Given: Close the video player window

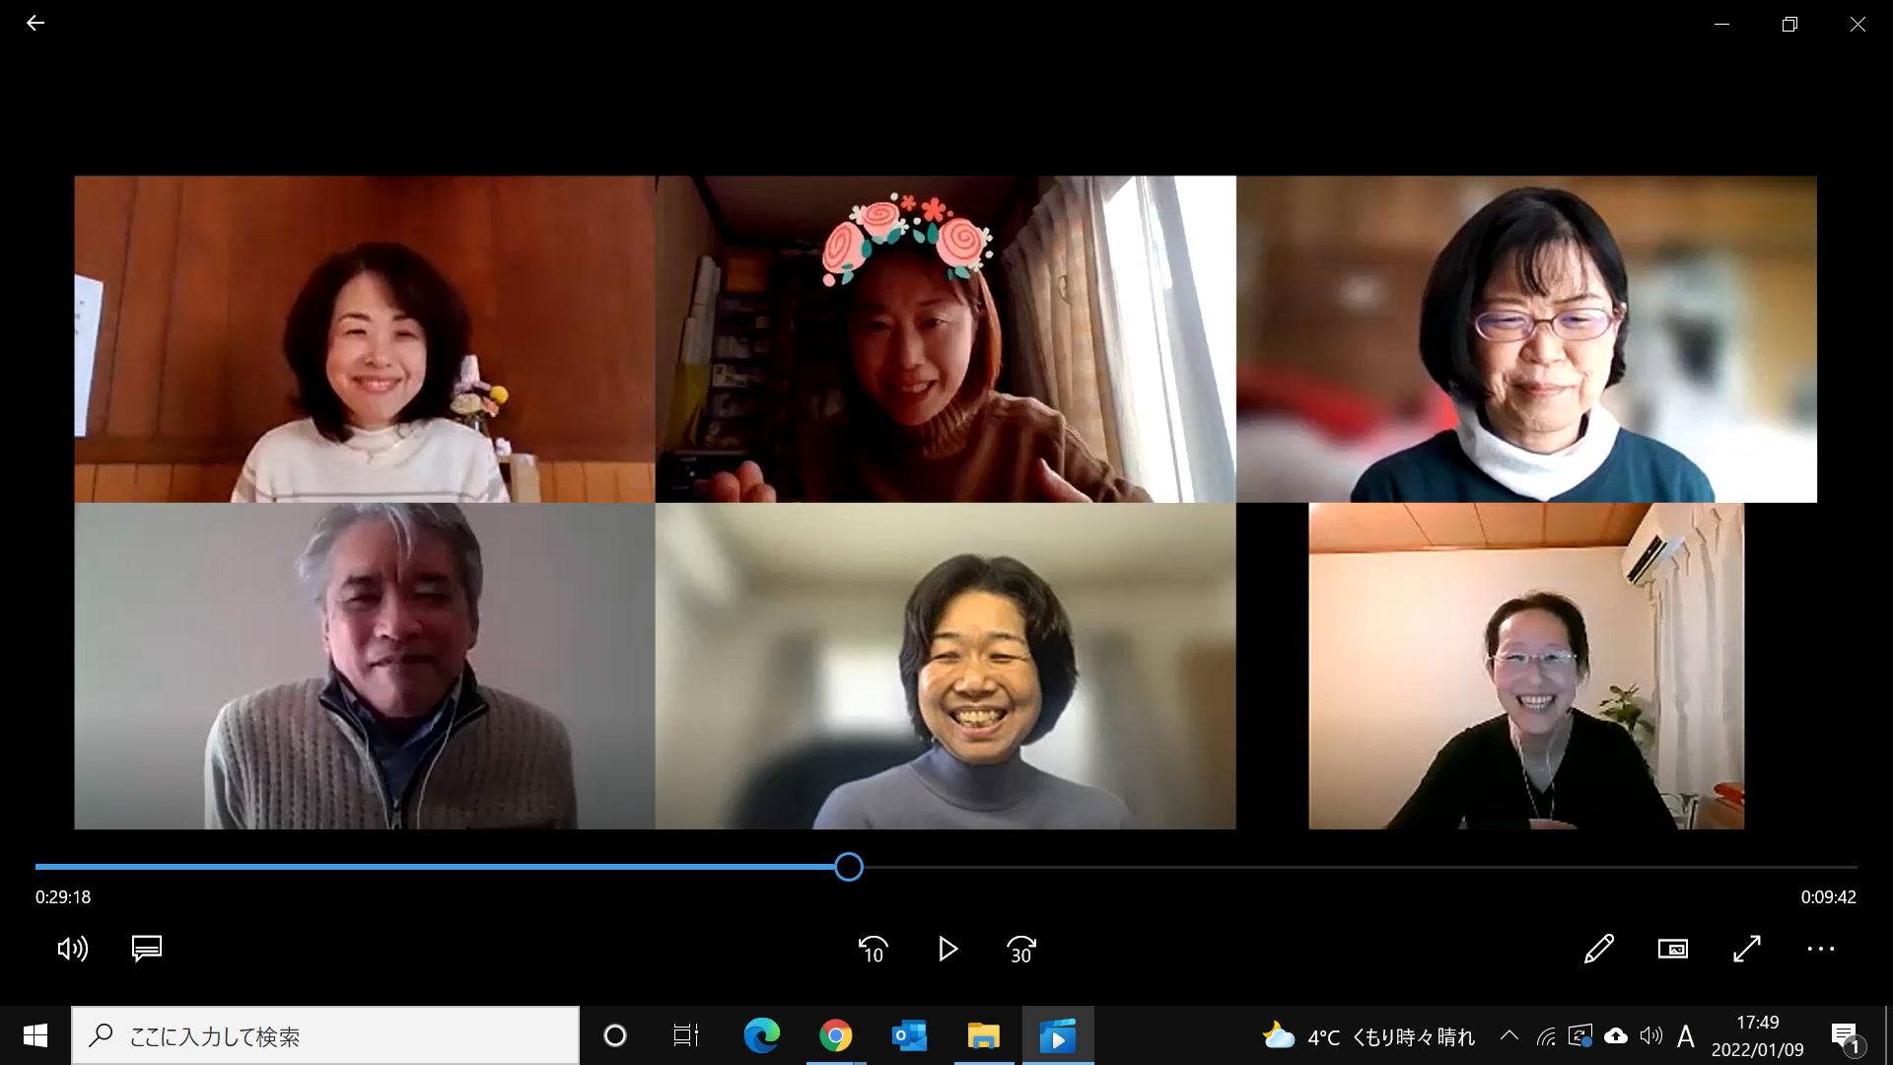Looking at the screenshot, I should [1858, 24].
